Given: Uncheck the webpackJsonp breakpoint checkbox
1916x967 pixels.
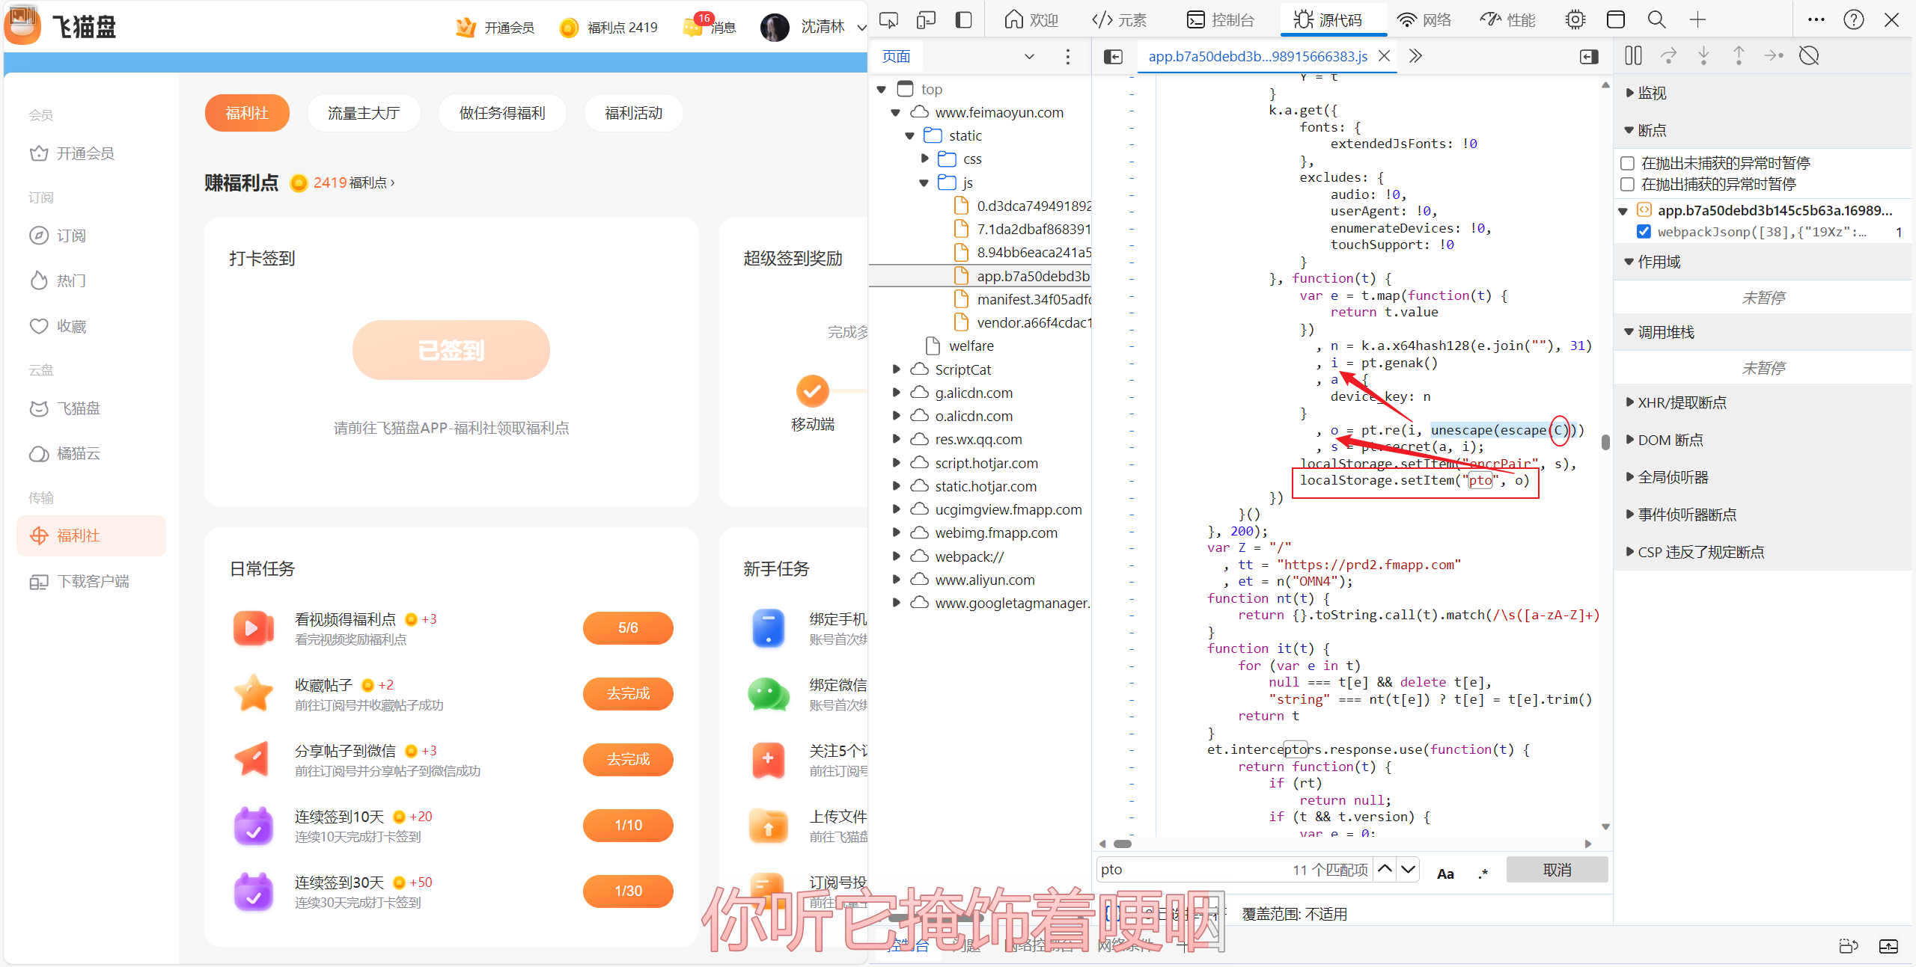Looking at the screenshot, I should pos(1644,232).
